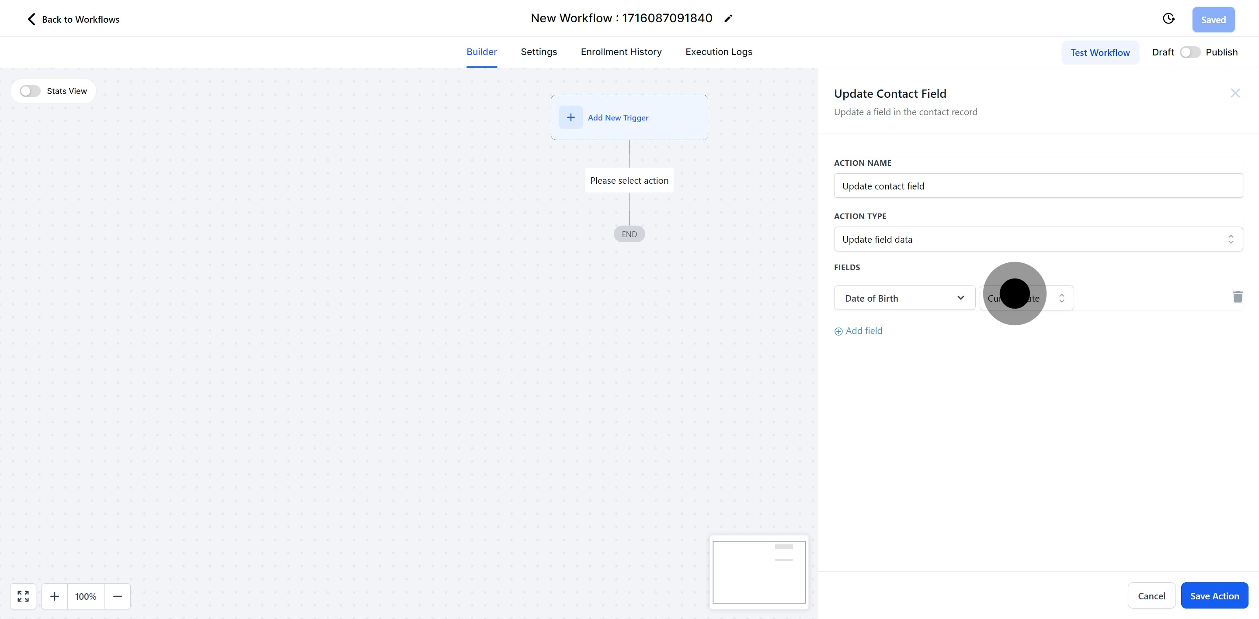This screenshot has width=1259, height=619.
Task: Zoom in with the plus icon
Action: (55, 596)
